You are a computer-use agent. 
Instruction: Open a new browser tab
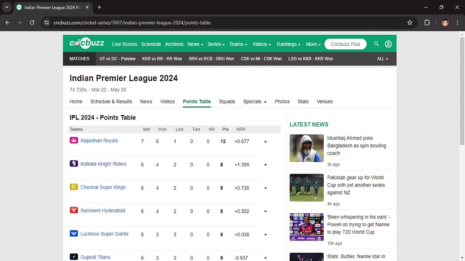pyautogui.click(x=99, y=7)
